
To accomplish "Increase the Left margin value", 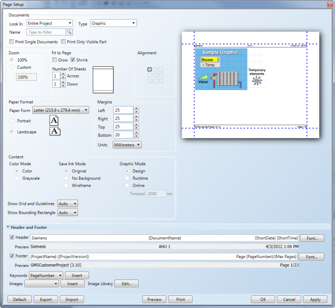I will (x=136, y=108).
